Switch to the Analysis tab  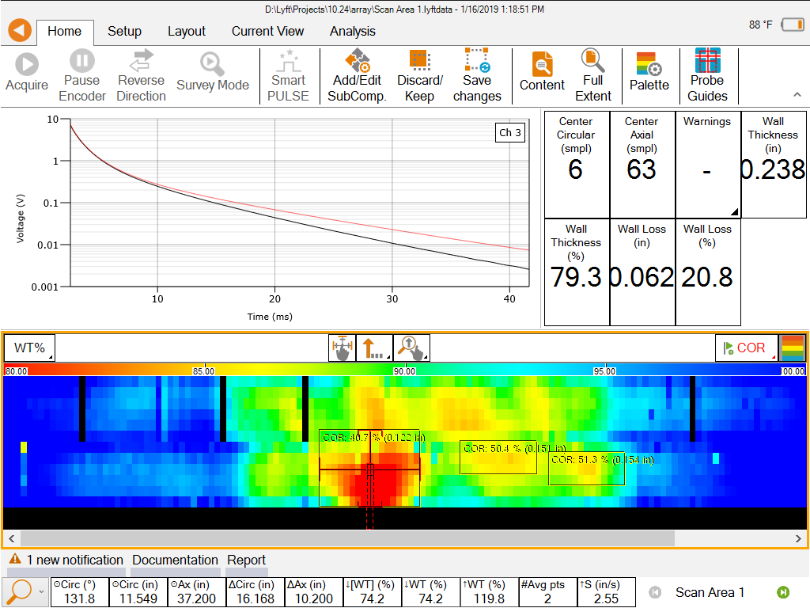352,32
